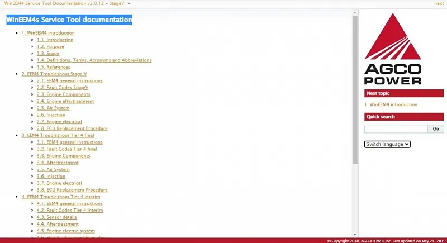Open 1.4. Definitions, Terms, Acronyms and Abbreviations
This screenshot has width=447, height=243.
click(94, 60)
